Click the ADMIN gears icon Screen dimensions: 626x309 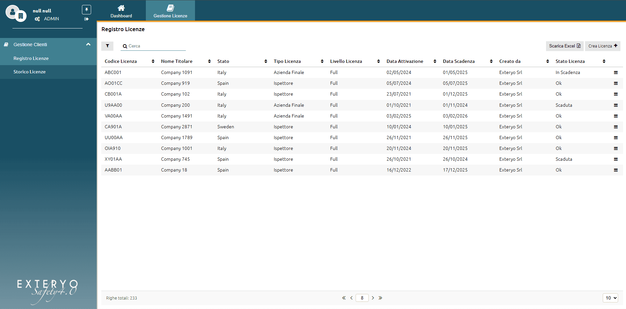click(x=37, y=19)
